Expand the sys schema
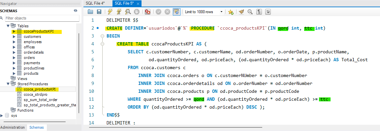The width and height of the screenshot is (380, 131). (2, 116)
